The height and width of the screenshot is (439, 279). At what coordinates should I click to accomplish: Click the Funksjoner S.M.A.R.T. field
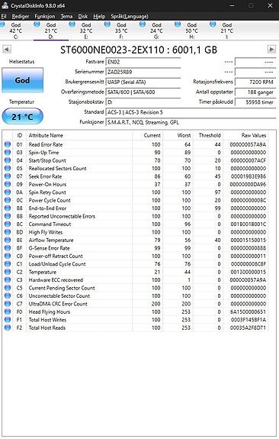pos(191,122)
